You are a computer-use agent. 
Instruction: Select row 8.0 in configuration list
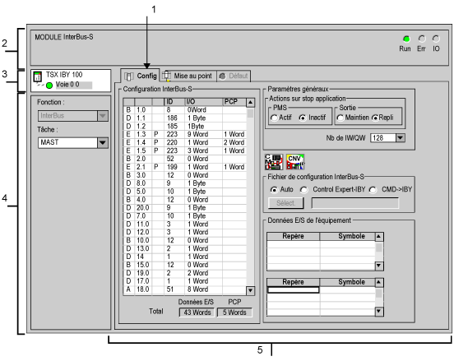tap(185, 183)
